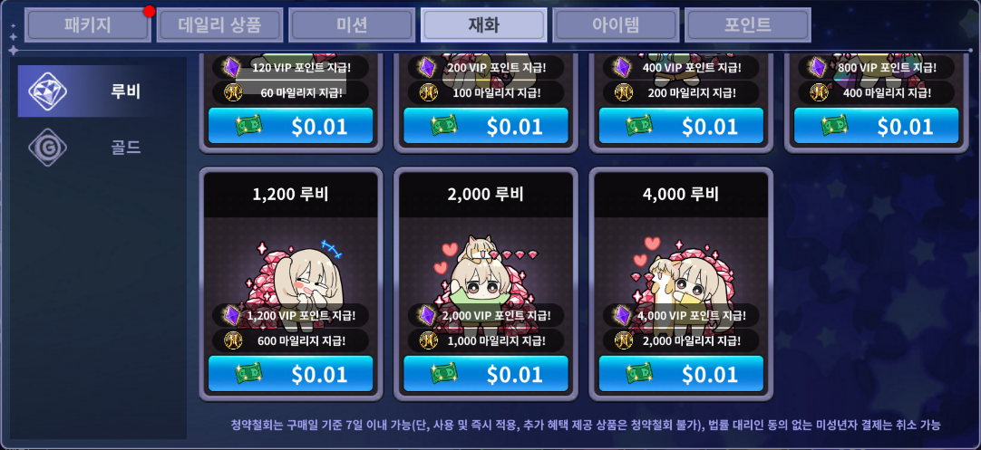Purchase the 400 VIP 포인트 pack for $0.01
This screenshot has width=981, height=450.
(x=681, y=126)
